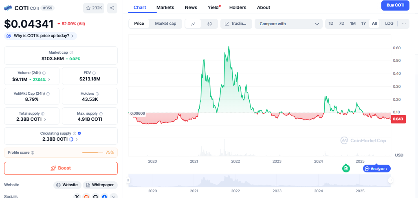Set chart range to 1Y
The image size is (418, 198).
(x=364, y=24)
